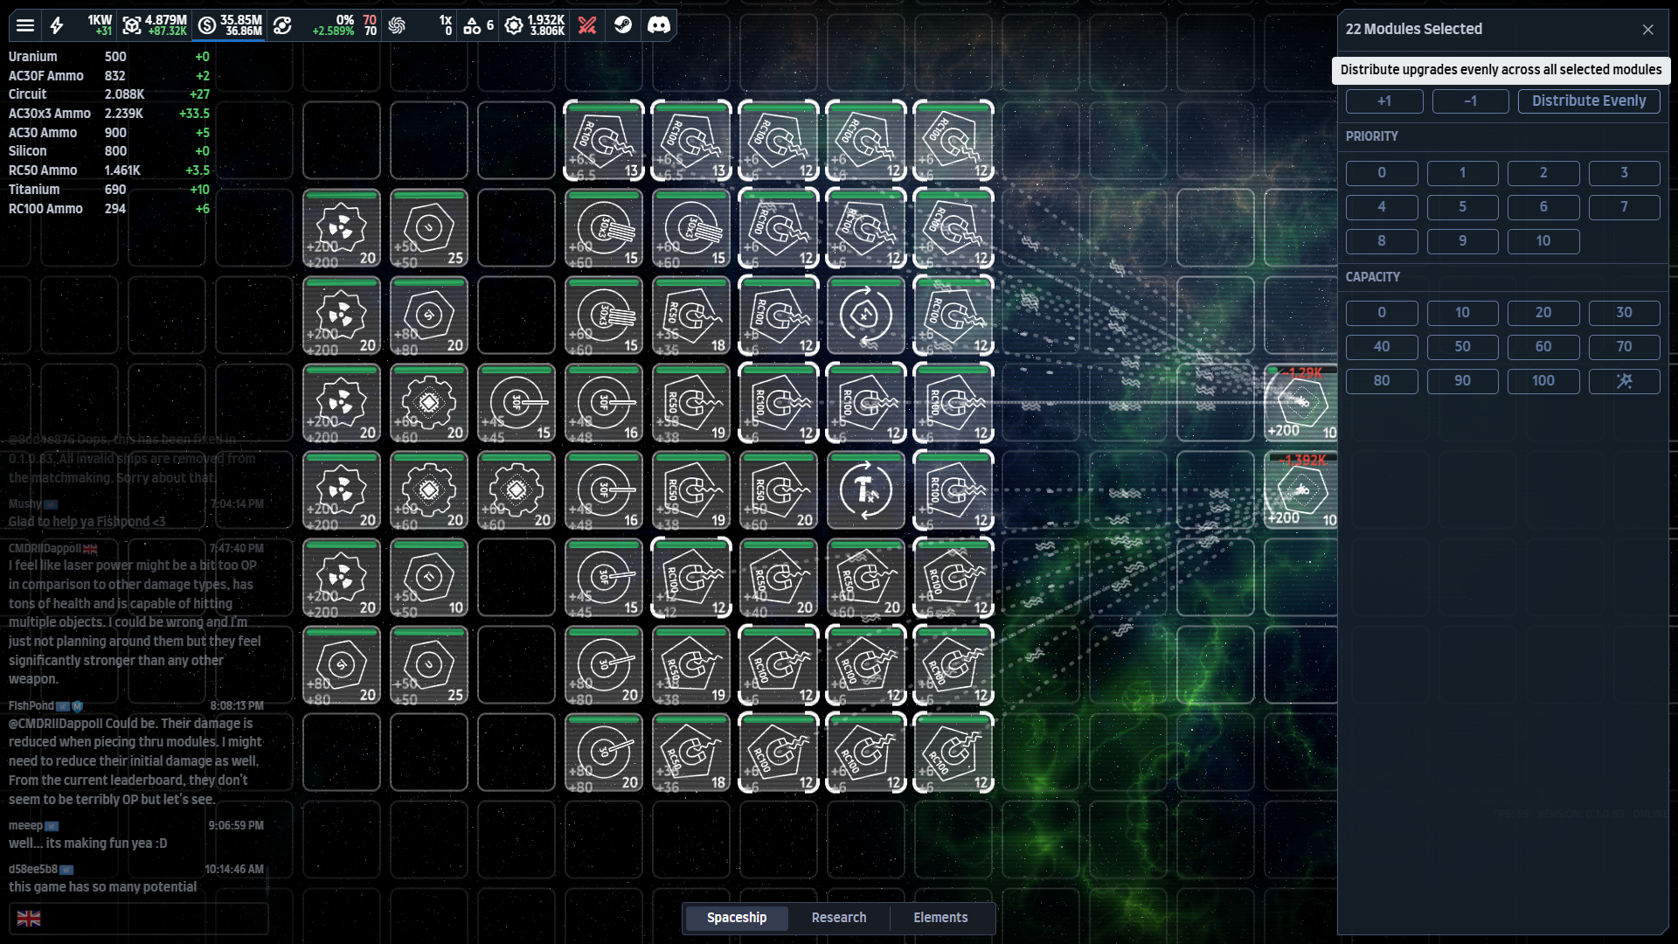This screenshot has height=944, width=1678.
Task: Close the 22 Modules Selected panel
Action: coord(1647,30)
